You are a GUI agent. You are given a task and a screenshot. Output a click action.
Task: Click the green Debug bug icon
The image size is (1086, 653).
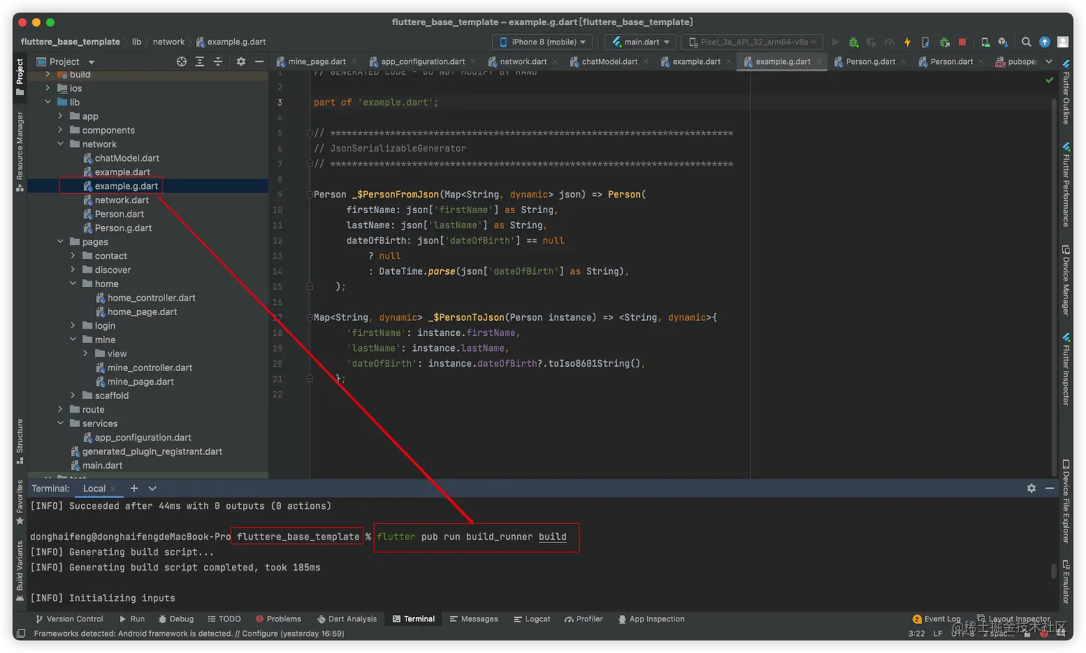pos(853,42)
